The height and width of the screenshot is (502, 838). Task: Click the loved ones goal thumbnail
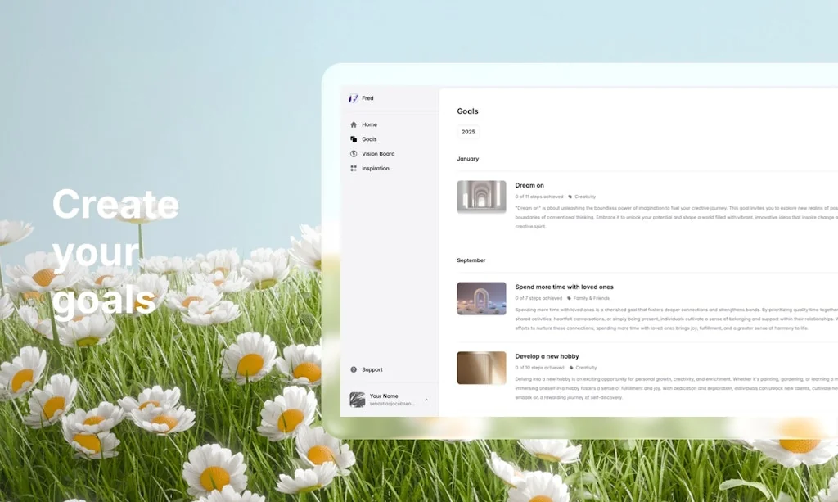tap(481, 298)
